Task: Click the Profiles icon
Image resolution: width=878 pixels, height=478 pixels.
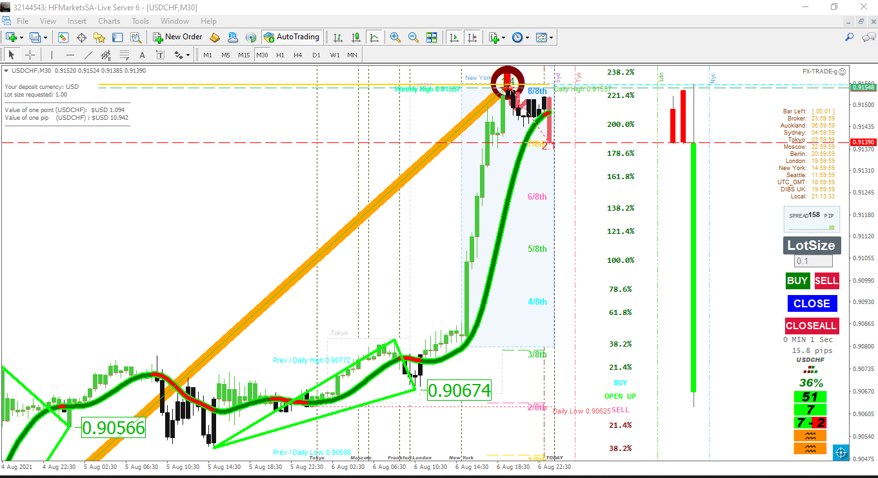Action: pos(35,37)
